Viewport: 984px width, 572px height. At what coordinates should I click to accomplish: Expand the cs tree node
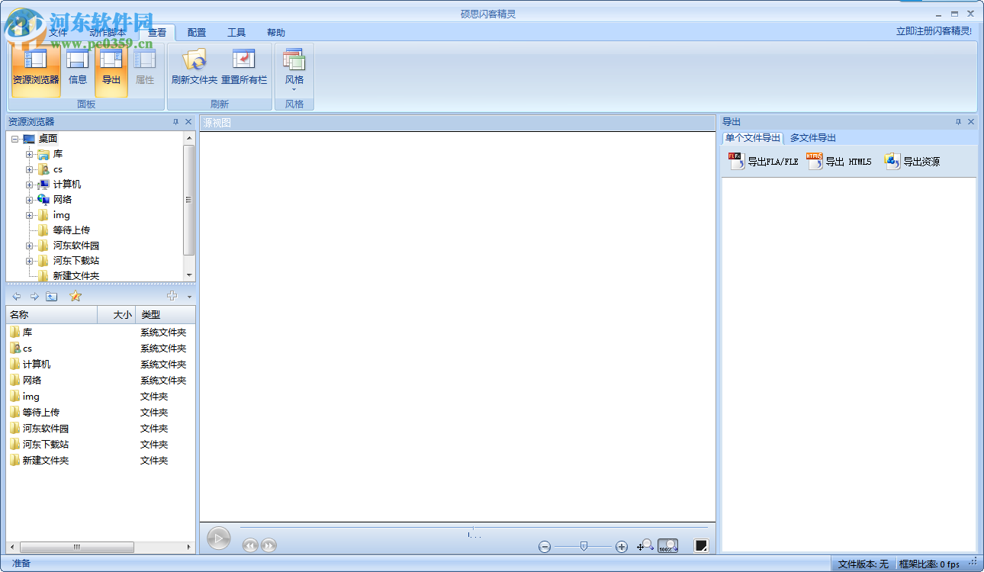pos(30,169)
